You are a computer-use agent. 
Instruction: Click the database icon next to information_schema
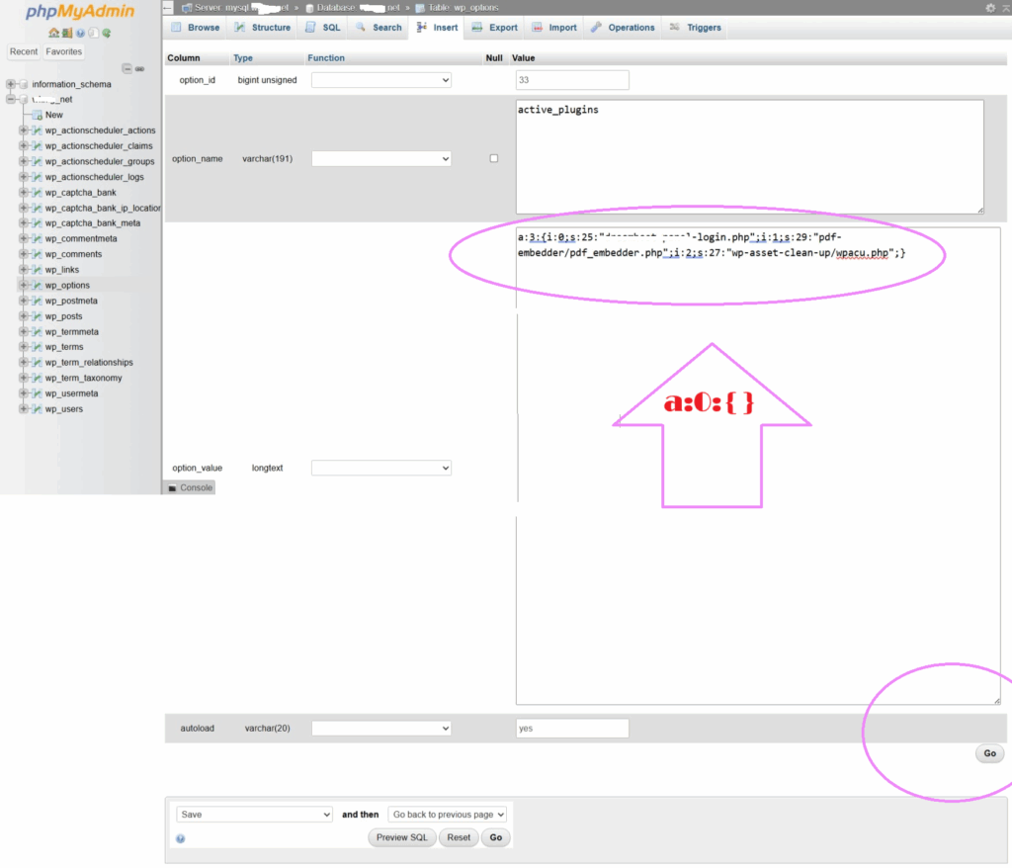[x=24, y=84]
